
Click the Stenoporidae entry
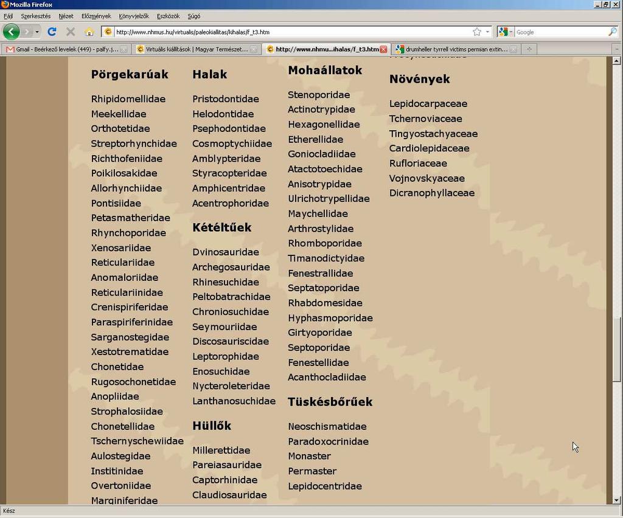319,95
